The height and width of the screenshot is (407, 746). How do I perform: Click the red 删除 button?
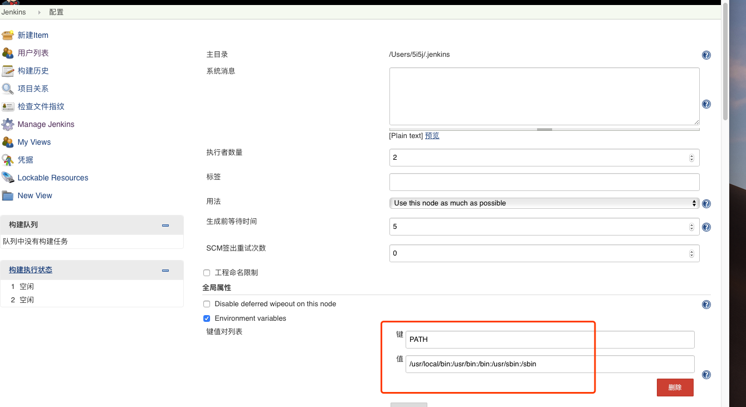pyautogui.click(x=675, y=388)
